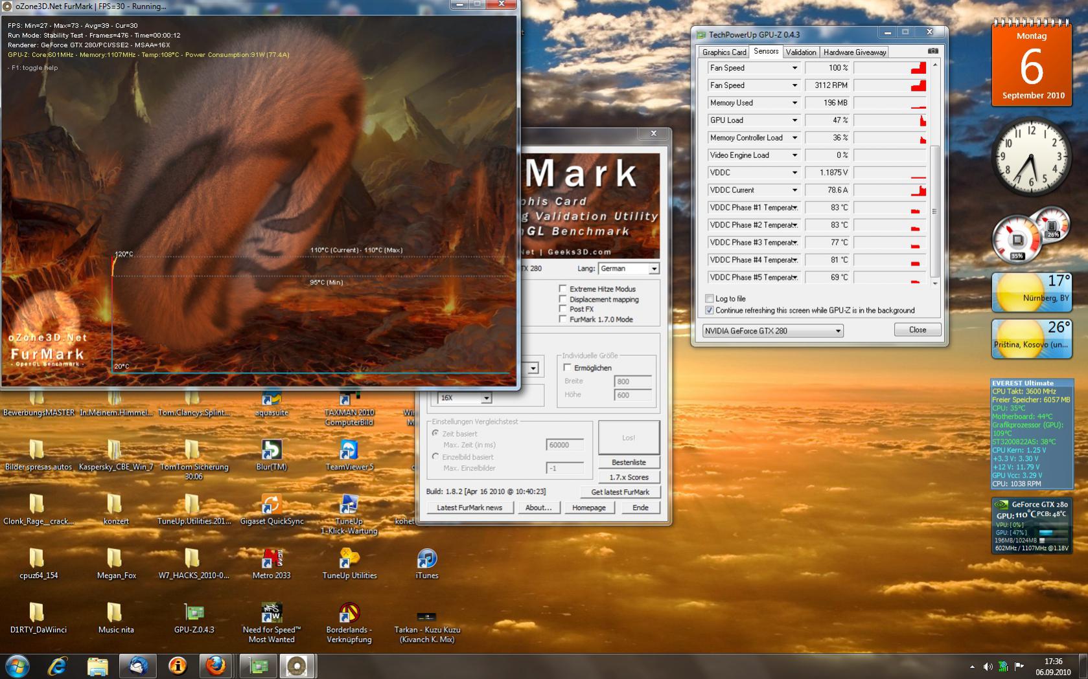Viewport: 1088px width, 679px height.
Task: Select the iTunes desktop icon
Action: [x=427, y=564]
